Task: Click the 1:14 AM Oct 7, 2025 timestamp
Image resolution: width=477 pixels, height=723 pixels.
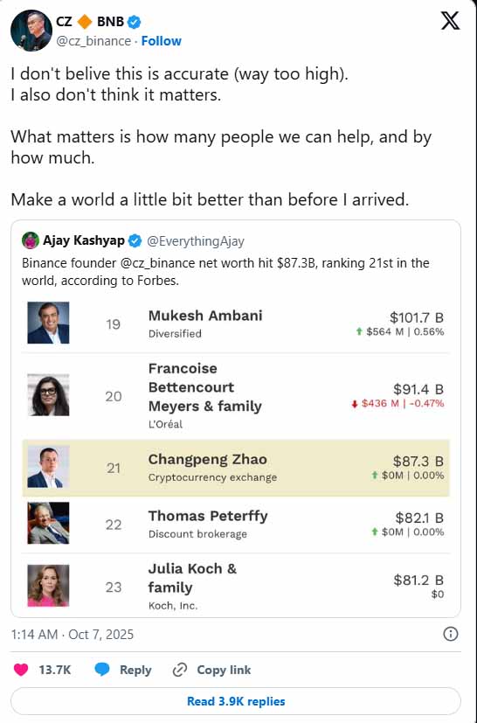Action: (x=73, y=635)
